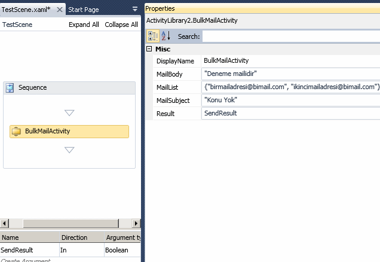Click the MailList value field

[290, 87]
